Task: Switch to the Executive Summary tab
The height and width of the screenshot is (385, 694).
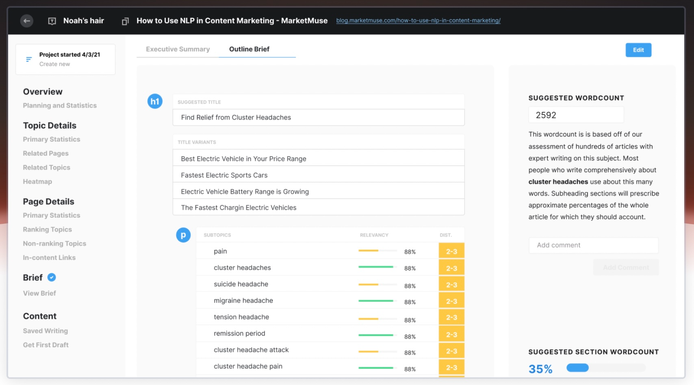Action: point(178,49)
